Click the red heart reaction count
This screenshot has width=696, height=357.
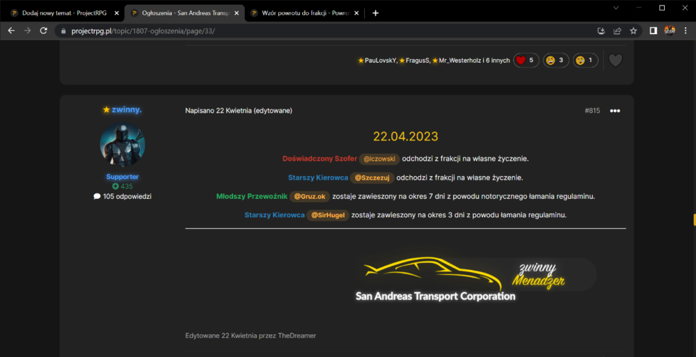click(526, 61)
